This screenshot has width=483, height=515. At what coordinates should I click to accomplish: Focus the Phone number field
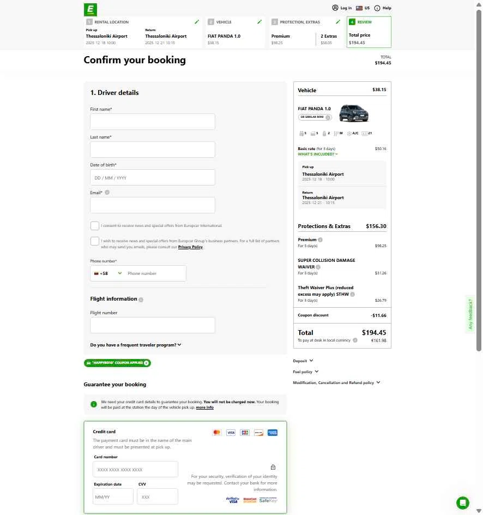[x=155, y=273]
